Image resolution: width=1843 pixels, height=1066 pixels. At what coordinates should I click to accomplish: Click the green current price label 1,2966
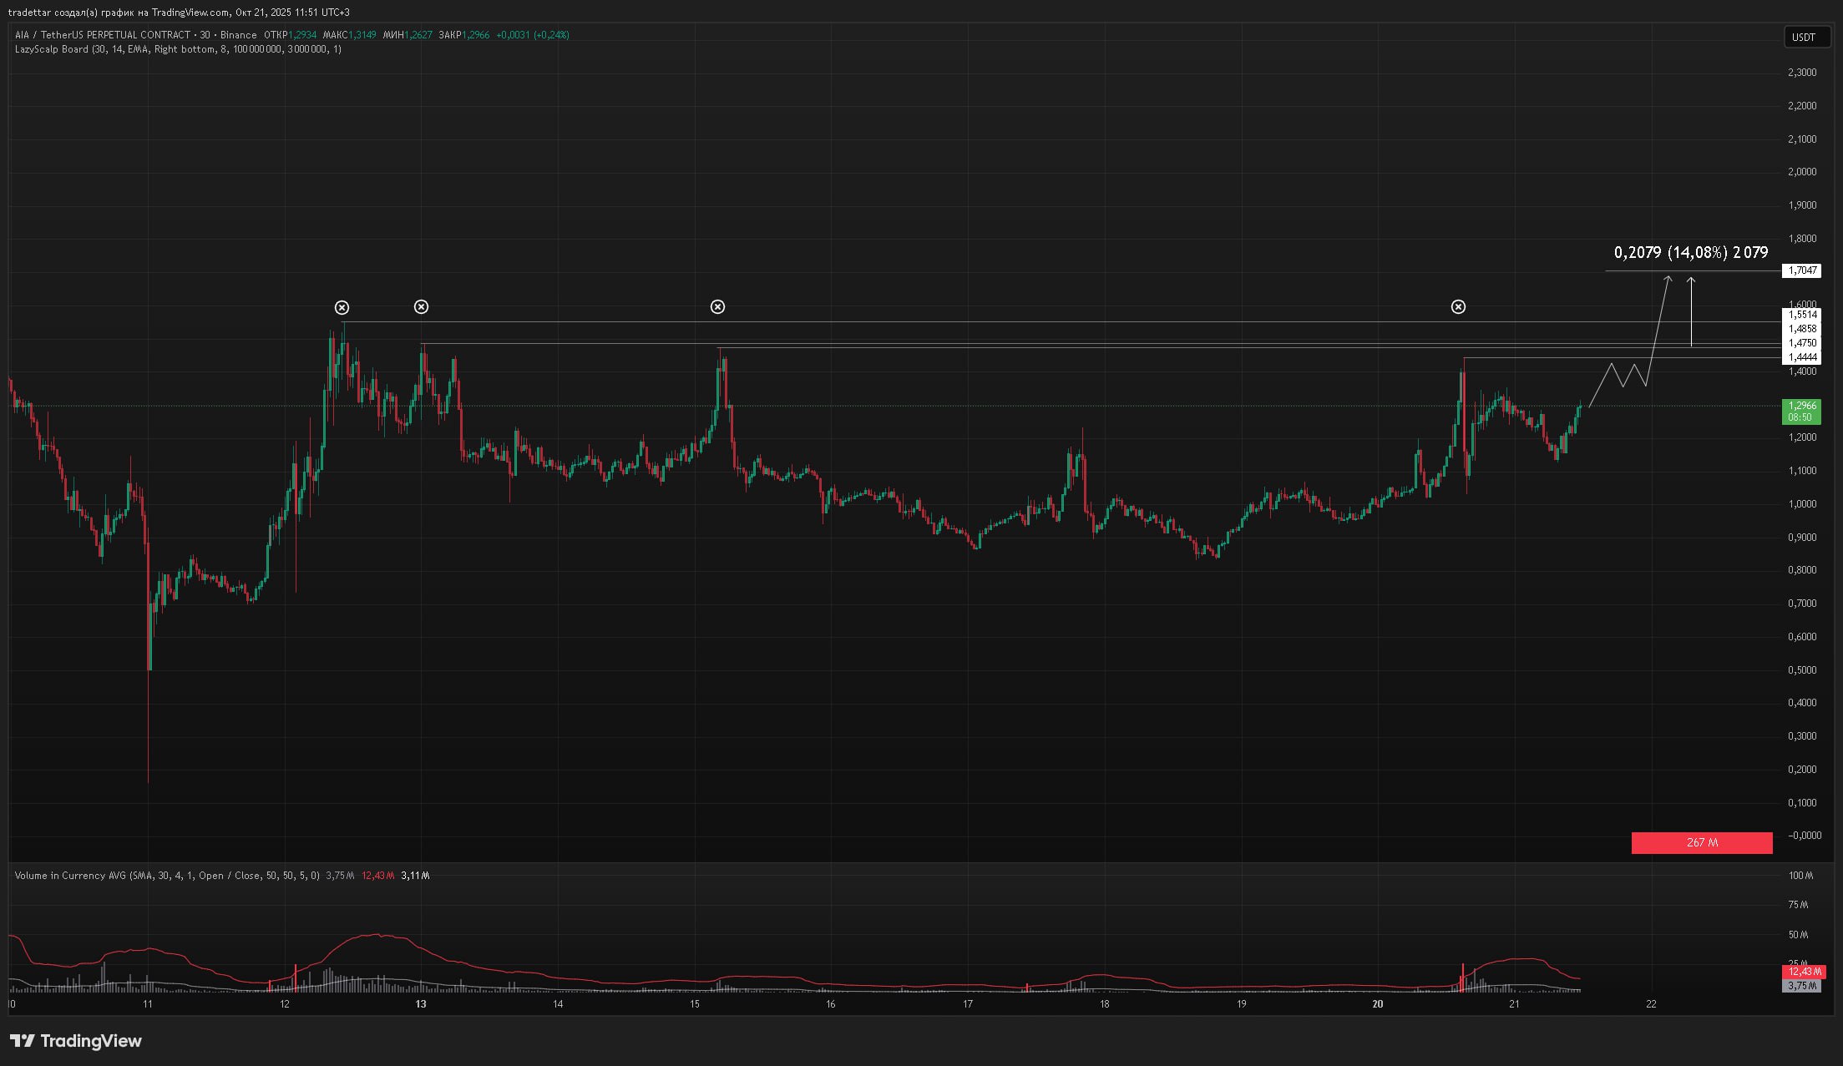[1801, 411]
